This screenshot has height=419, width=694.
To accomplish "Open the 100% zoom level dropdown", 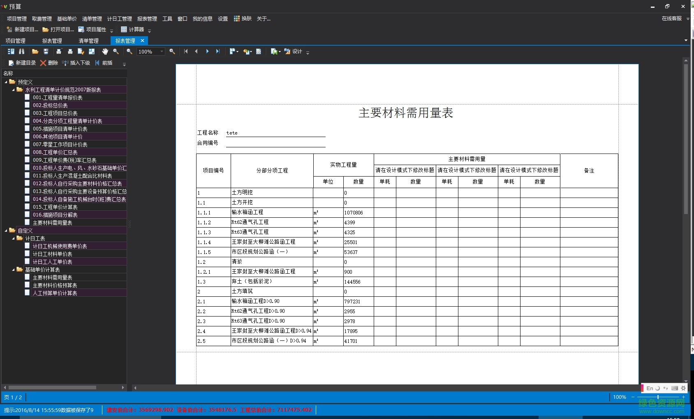I will point(162,51).
